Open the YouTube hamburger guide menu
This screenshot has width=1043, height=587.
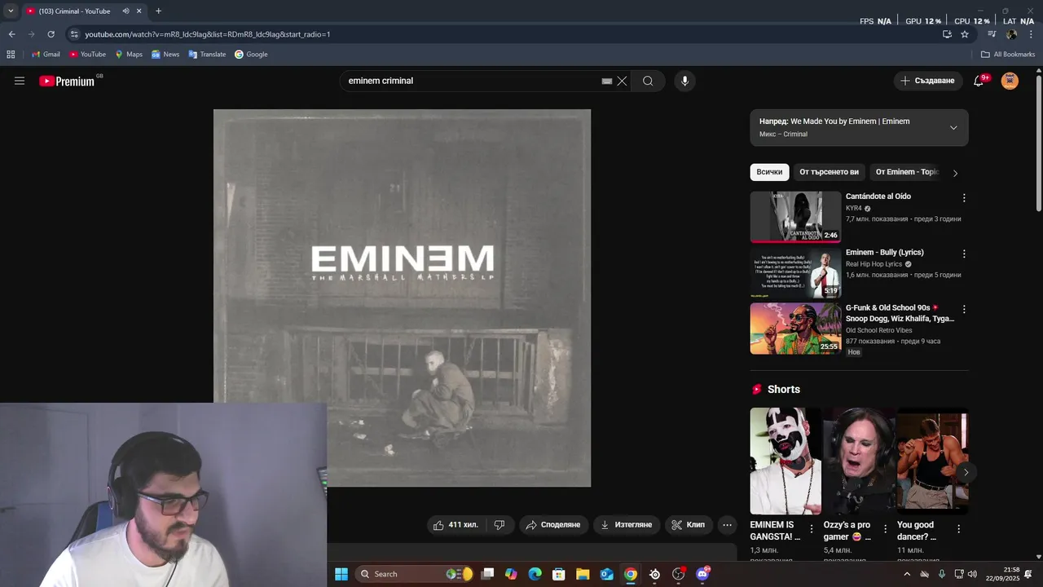pyautogui.click(x=20, y=81)
